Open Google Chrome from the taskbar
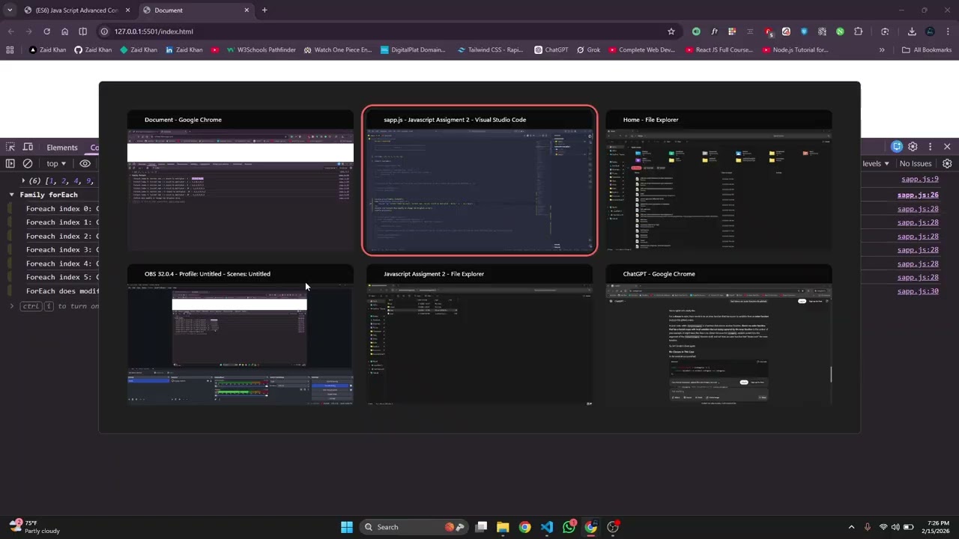Image resolution: width=959 pixels, height=539 pixels. 524,527
